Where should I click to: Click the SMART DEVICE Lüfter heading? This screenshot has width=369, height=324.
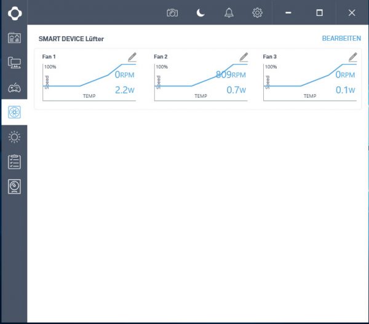tap(71, 39)
